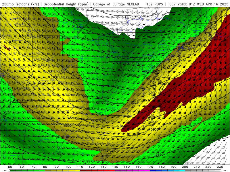Click the colorbar value 220
This screenshot has height=172, width=230.
point(208,167)
